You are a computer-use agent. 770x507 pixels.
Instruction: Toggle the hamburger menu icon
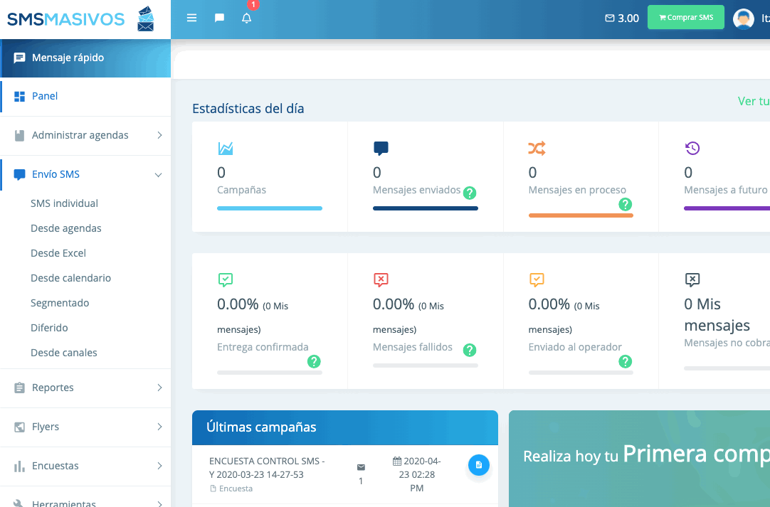(x=191, y=18)
